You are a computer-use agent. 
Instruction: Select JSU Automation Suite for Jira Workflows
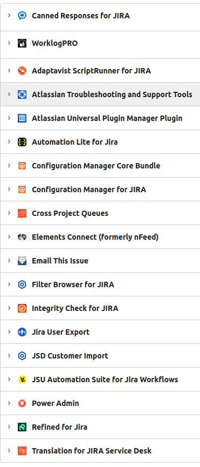[x=105, y=380]
